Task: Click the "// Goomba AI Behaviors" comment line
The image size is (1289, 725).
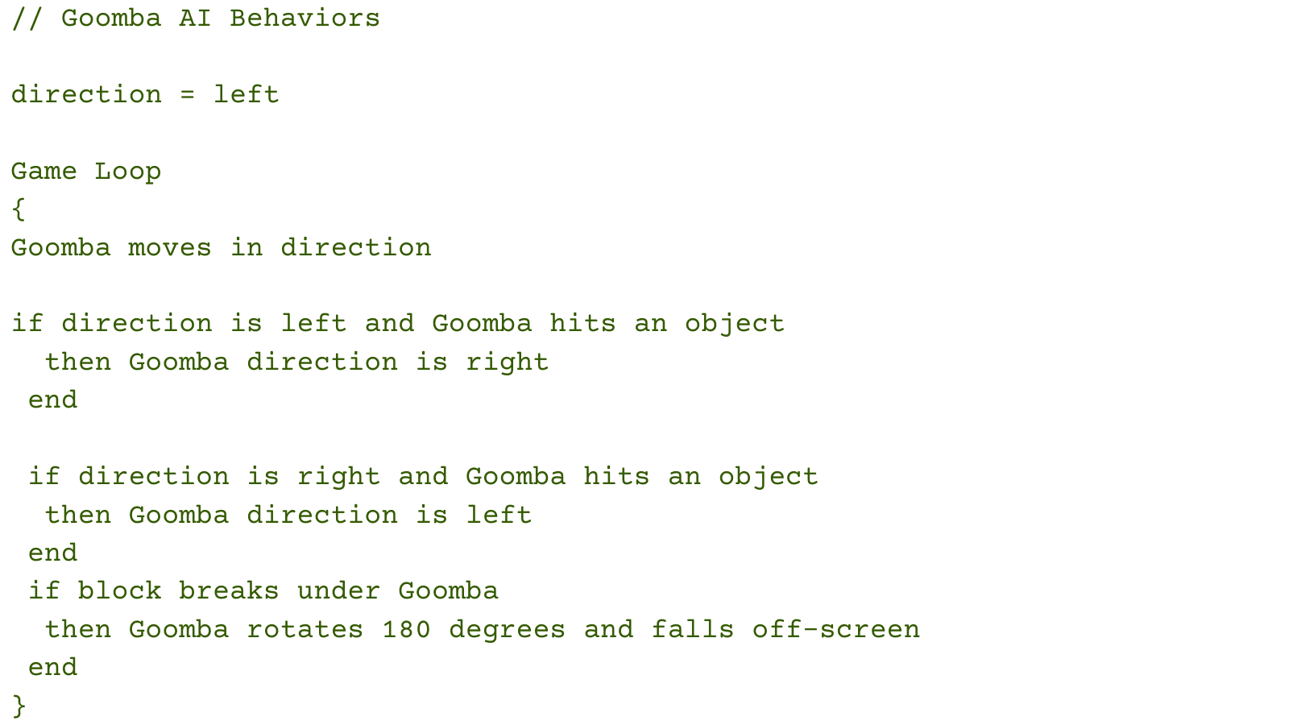Action: click(196, 19)
